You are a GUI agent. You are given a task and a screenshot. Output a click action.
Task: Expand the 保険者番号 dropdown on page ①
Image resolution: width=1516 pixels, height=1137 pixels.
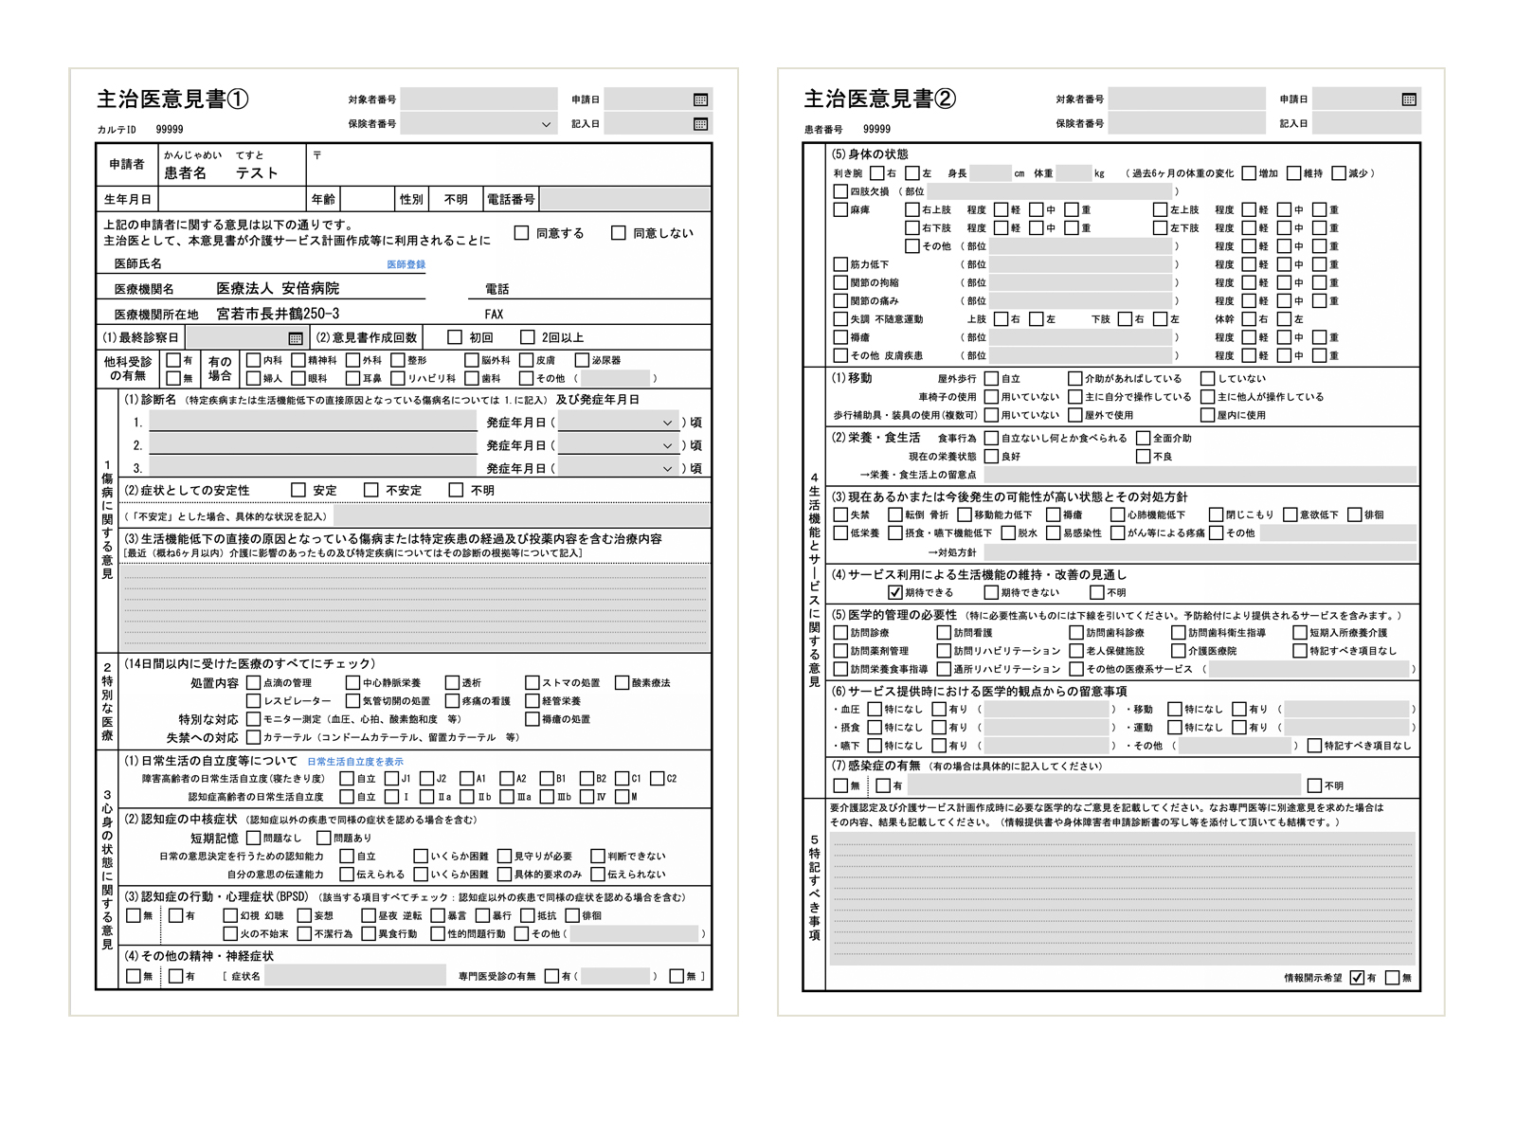[x=546, y=123]
